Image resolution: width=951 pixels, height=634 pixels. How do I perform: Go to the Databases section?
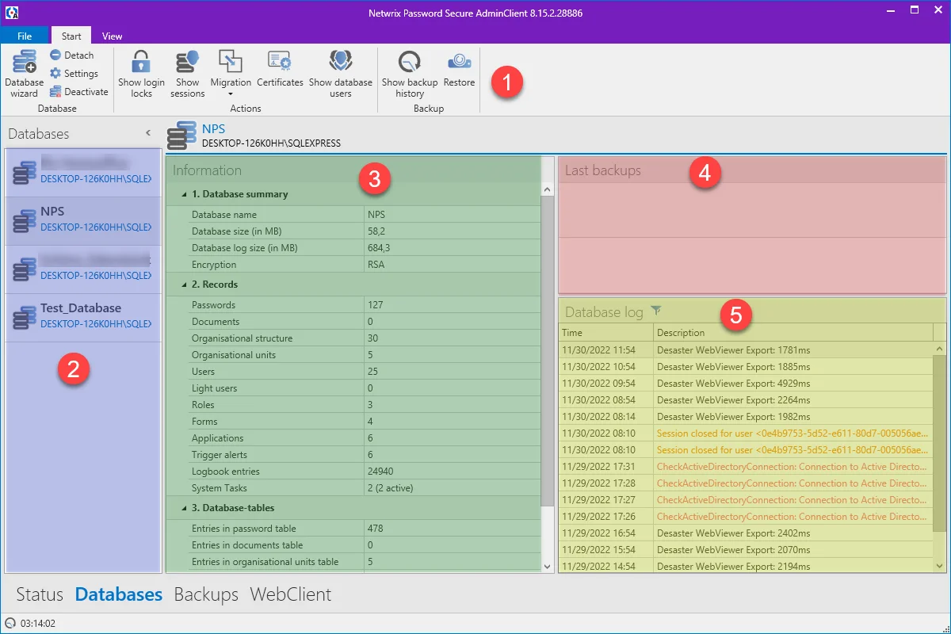(119, 594)
